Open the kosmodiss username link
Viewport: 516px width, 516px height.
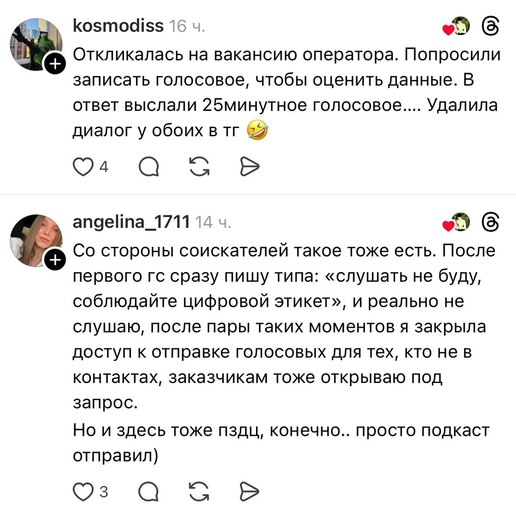pyautogui.click(x=118, y=26)
